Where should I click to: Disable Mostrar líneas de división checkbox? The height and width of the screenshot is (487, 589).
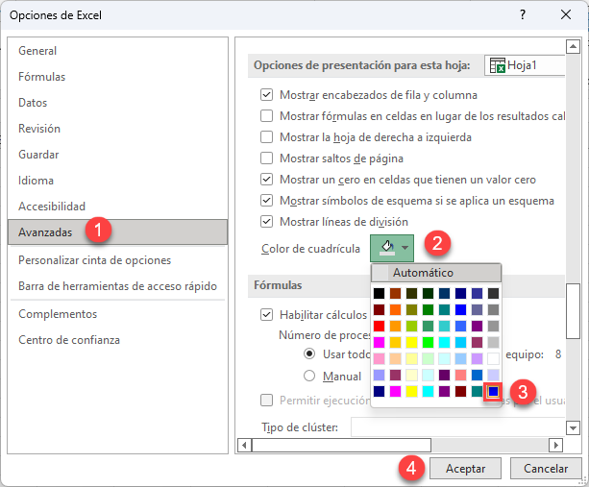point(267,222)
